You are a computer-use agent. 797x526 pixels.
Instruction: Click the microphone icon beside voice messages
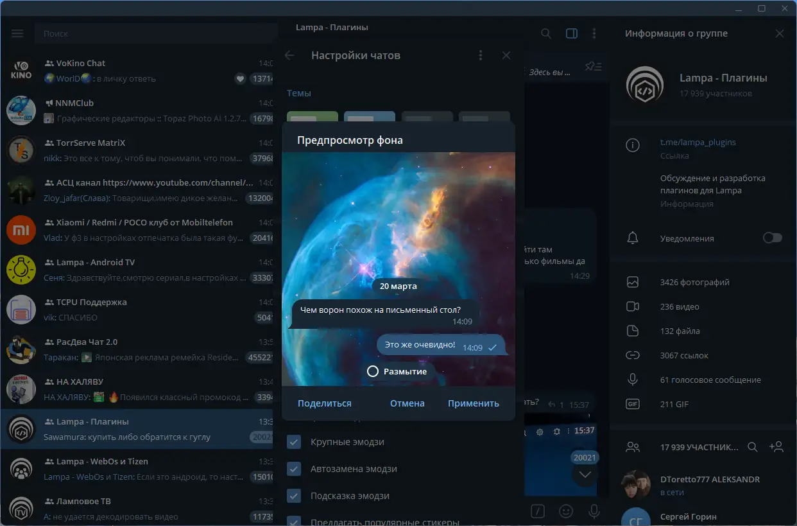tap(633, 380)
